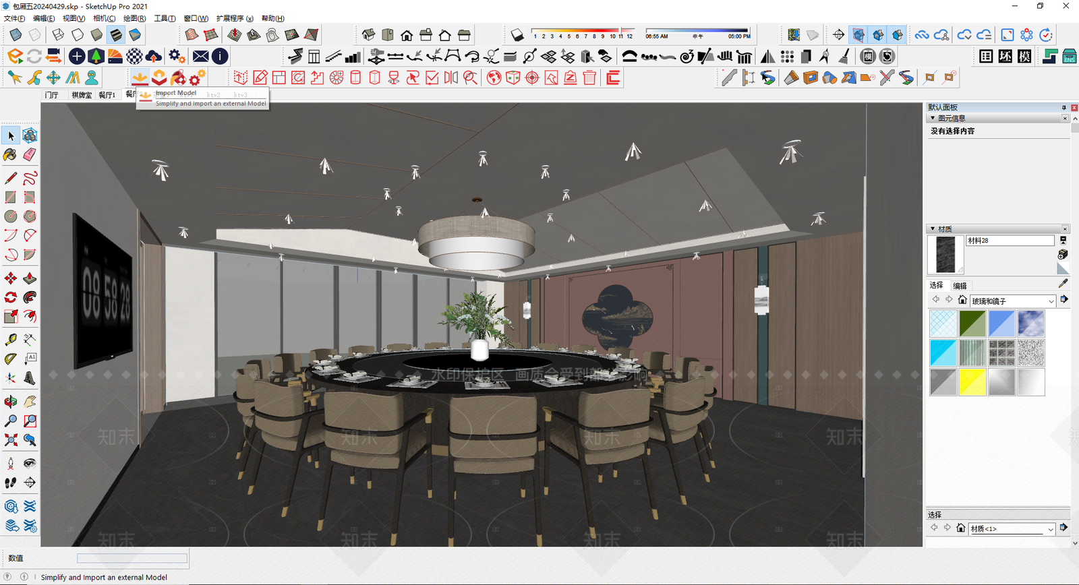Choose the Rotate tool
The image size is (1079, 585).
(x=11, y=297)
